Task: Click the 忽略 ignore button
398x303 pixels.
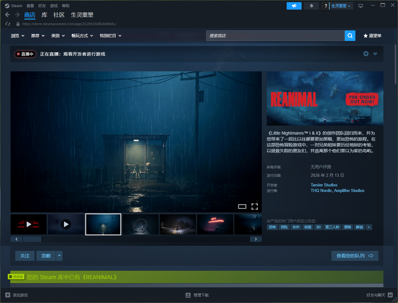Action: [46, 256]
